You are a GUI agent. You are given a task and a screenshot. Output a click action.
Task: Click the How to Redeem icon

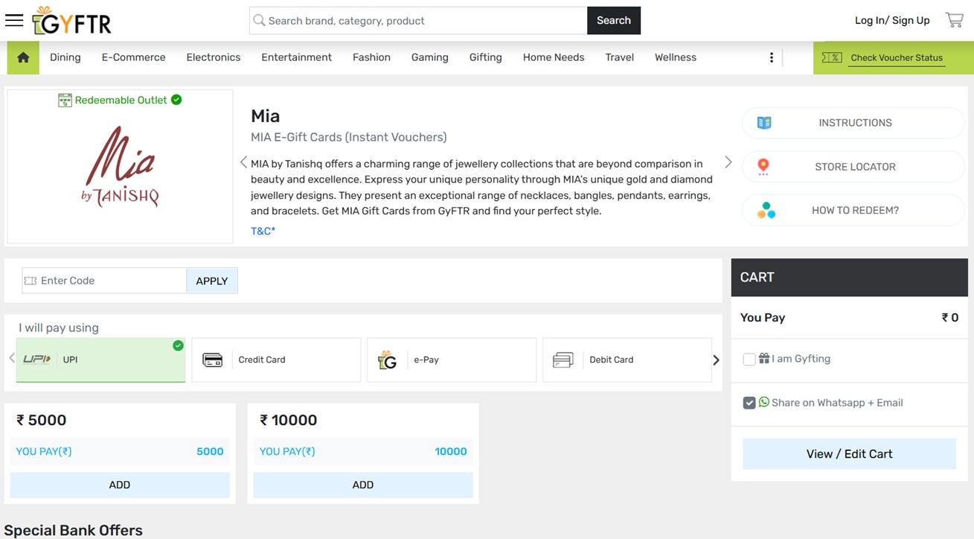click(766, 211)
